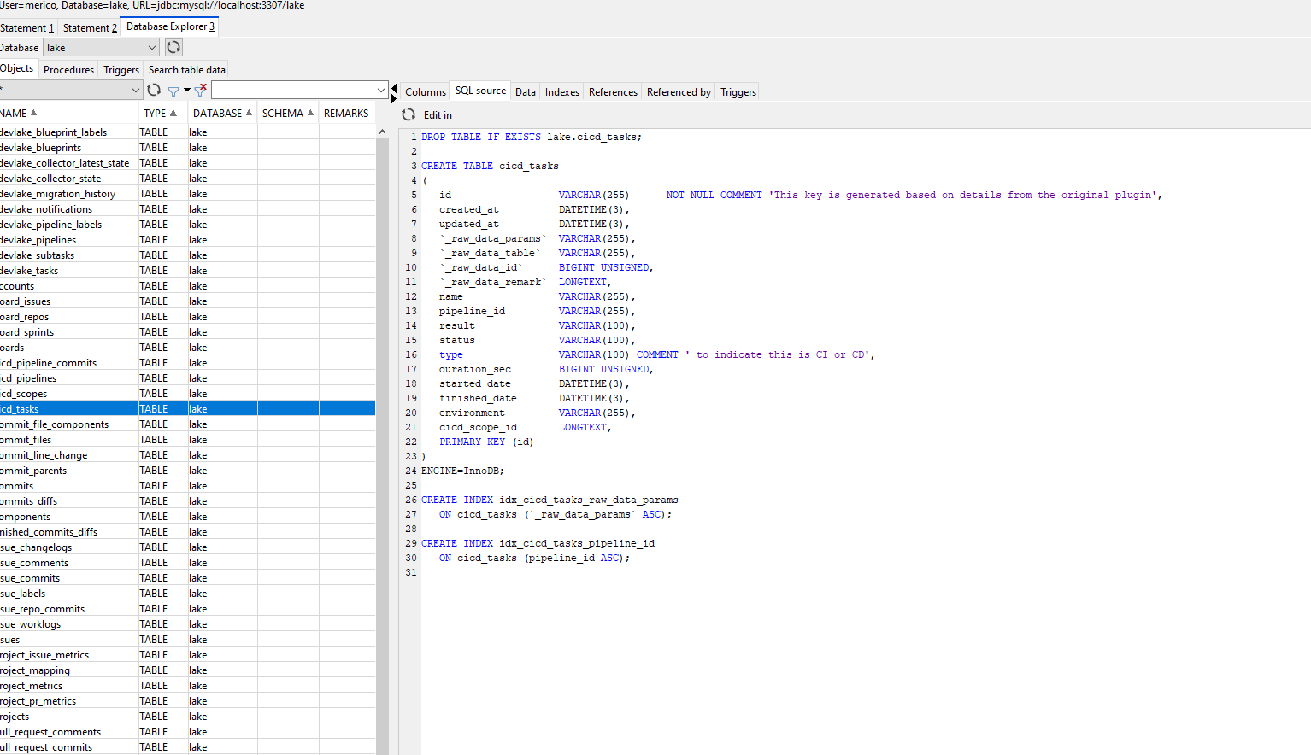Switch to the Statement 1 tab
The height and width of the screenshot is (755, 1311).
click(27, 27)
